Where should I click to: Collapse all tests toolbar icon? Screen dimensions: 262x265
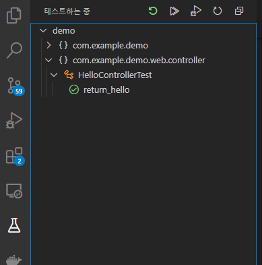click(239, 11)
